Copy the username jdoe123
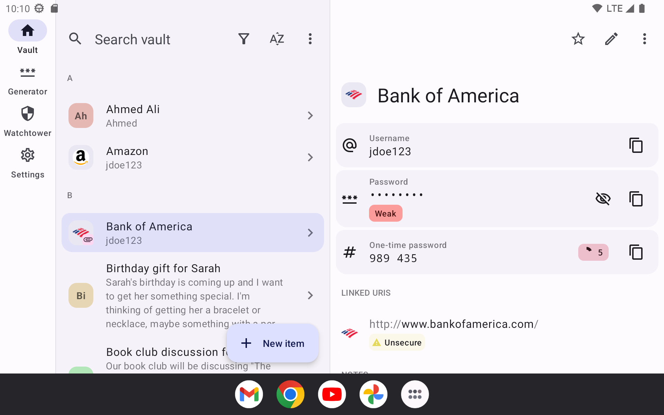This screenshot has width=664, height=415. click(636, 145)
